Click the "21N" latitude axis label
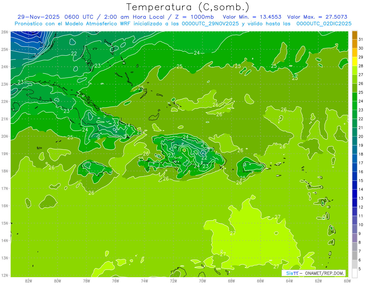The image size is (369, 285). click(5, 119)
